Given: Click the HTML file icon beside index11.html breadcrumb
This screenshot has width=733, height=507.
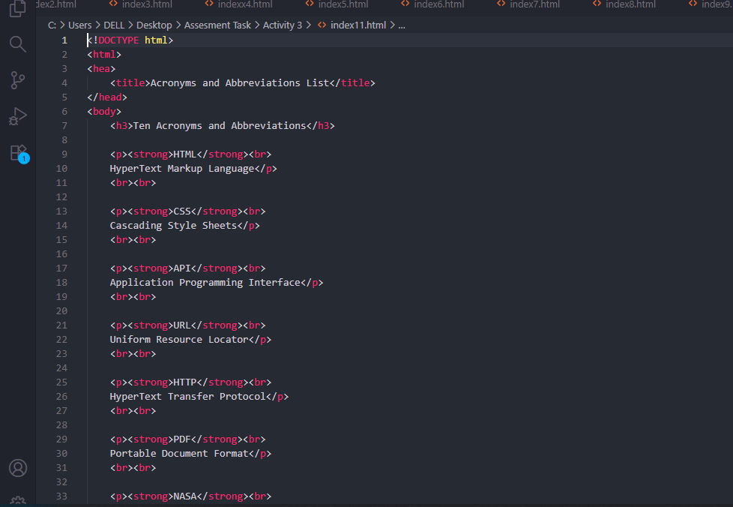Looking at the screenshot, I should [x=322, y=25].
